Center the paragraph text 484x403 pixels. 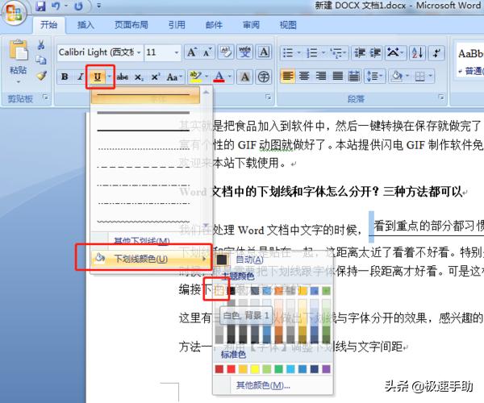(x=304, y=76)
